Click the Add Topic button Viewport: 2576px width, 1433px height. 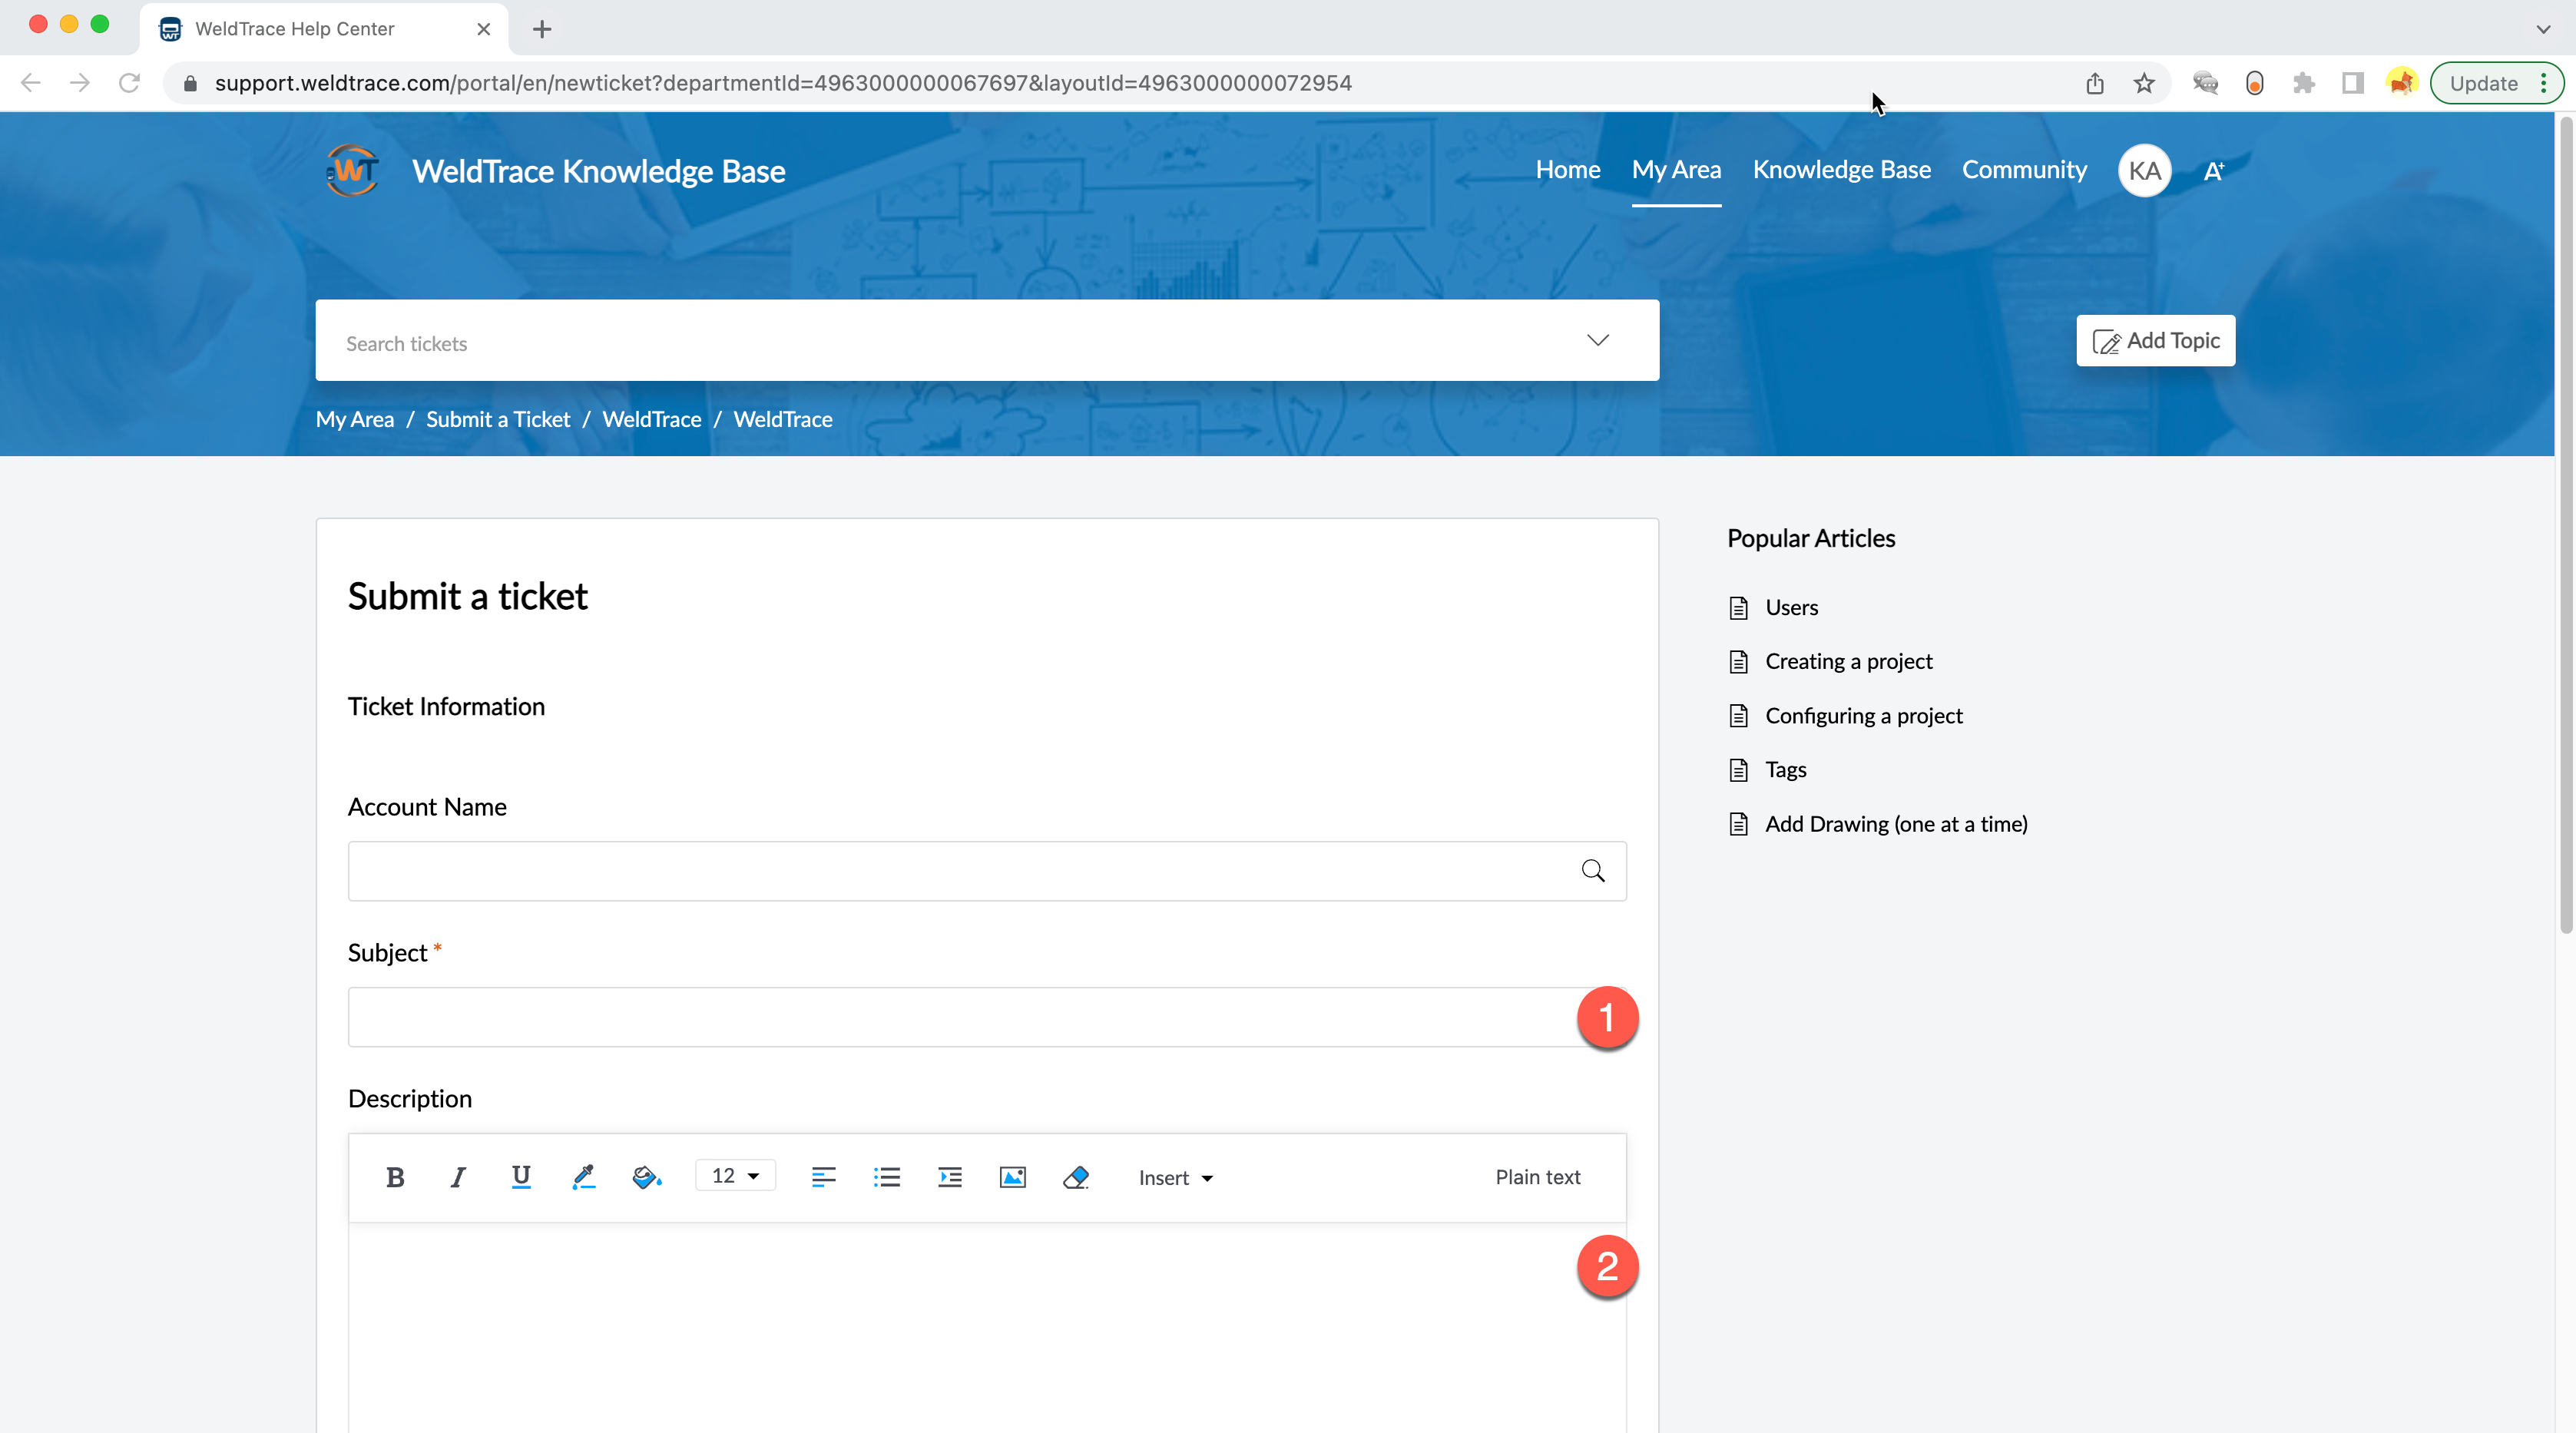[2155, 341]
